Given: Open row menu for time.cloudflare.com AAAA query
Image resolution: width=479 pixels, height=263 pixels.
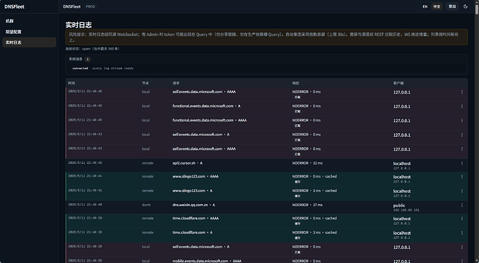Looking at the screenshot, I should [462, 219].
